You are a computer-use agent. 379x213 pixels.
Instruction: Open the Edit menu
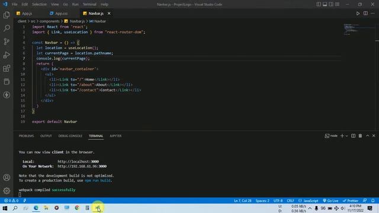tap(24, 4)
